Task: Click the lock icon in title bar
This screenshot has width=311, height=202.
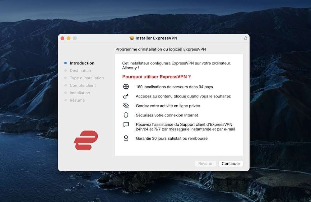Action: 246,38
